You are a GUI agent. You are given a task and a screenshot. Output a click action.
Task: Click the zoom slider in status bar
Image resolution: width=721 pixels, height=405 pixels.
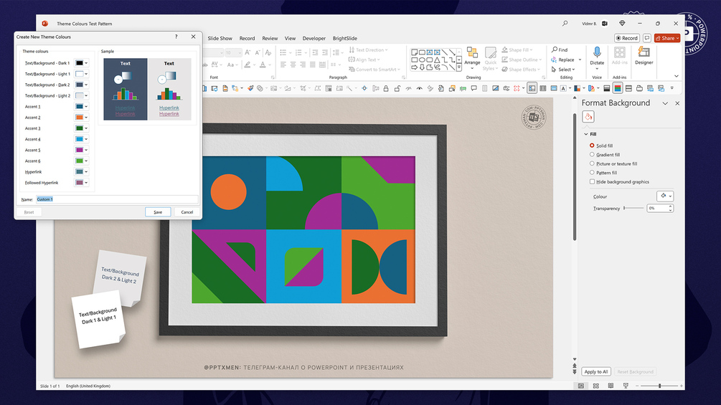tap(659, 386)
